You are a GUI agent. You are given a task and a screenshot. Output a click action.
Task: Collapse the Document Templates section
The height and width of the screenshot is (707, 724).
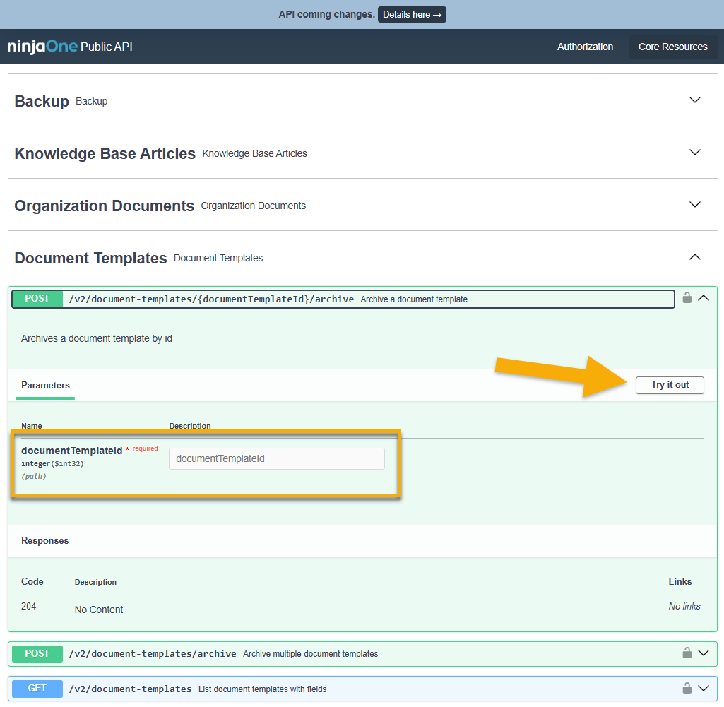click(695, 257)
